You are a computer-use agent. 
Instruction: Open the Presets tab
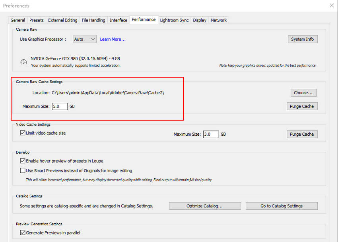pyautogui.click(x=37, y=20)
